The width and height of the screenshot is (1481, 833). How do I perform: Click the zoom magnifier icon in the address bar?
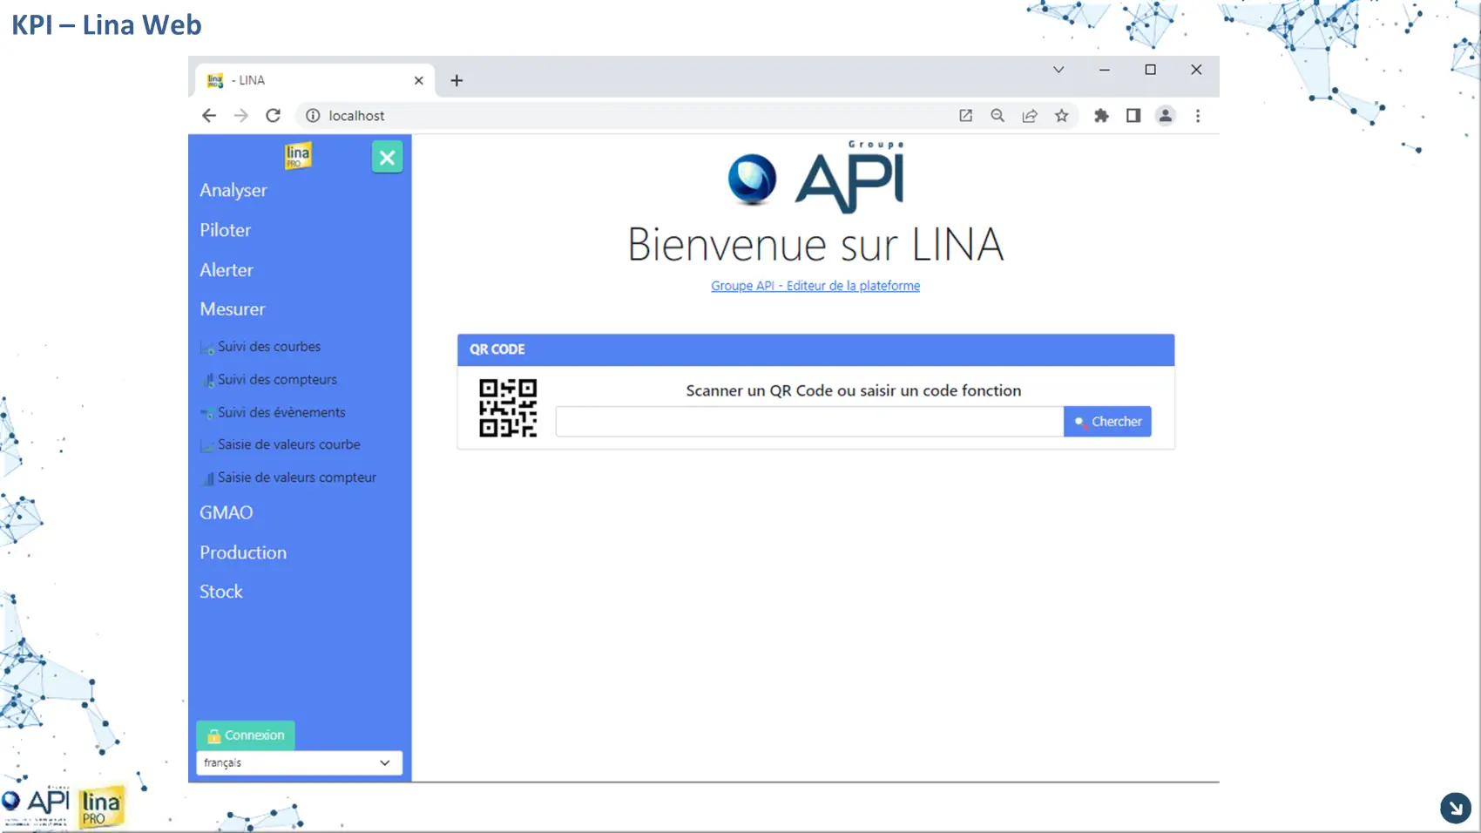(997, 116)
